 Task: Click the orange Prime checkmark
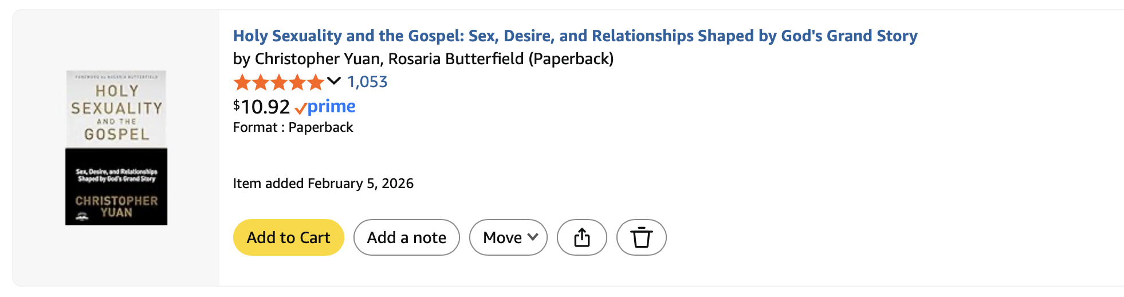click(300, 108)
